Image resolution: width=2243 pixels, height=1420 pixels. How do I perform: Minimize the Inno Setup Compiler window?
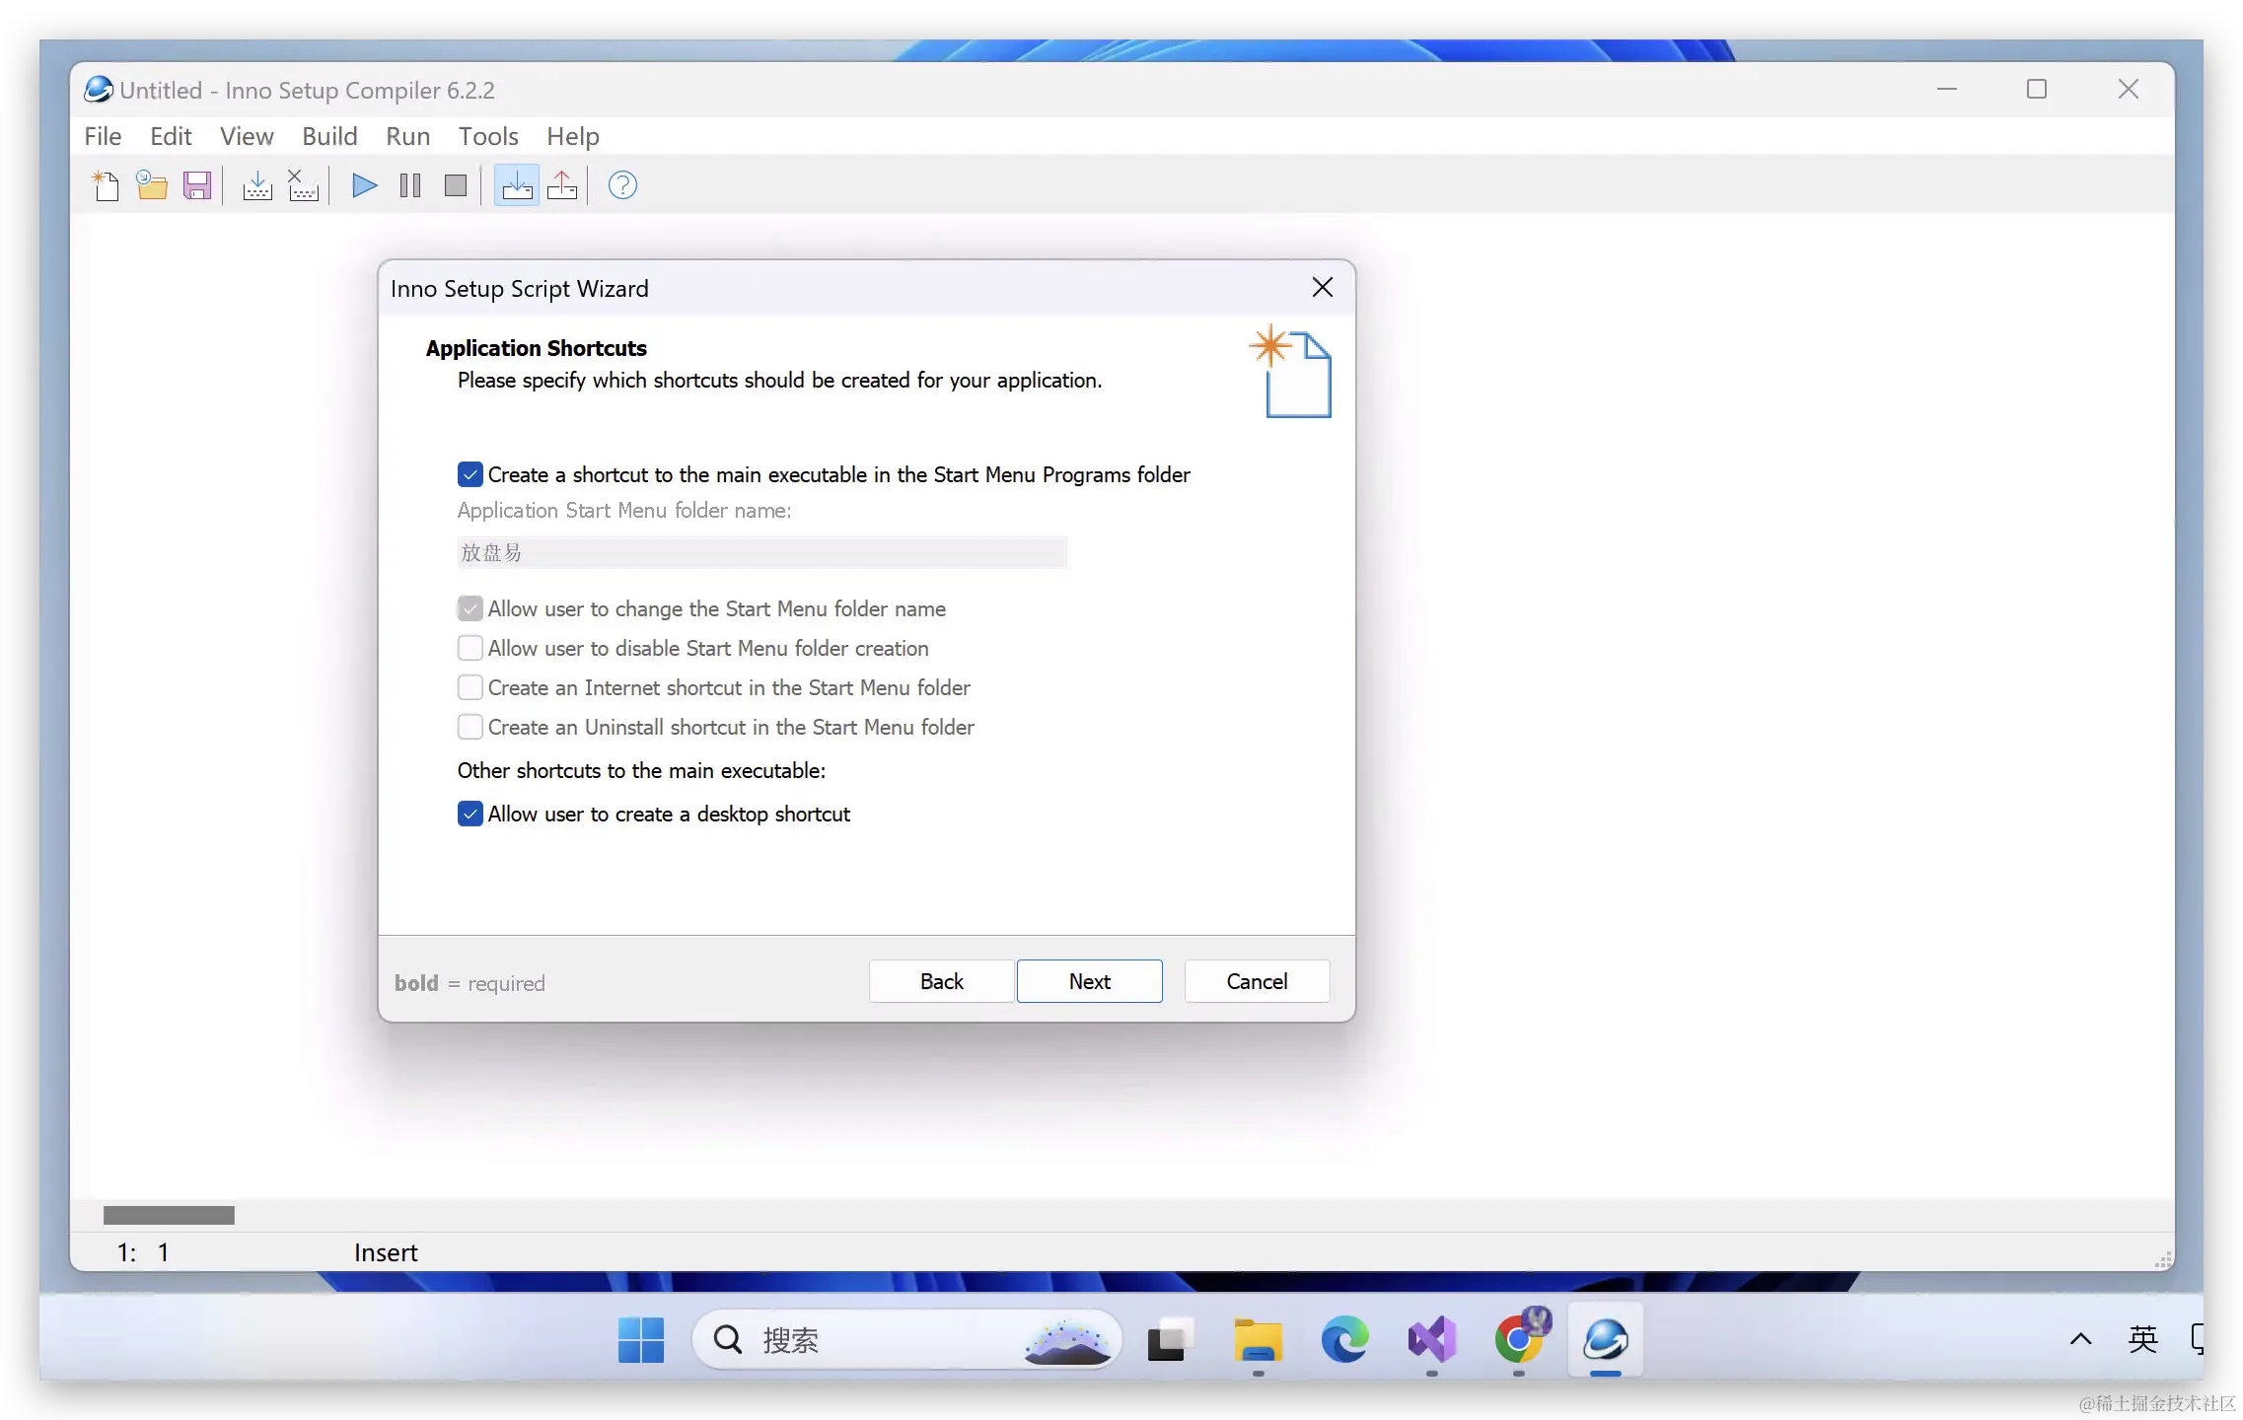click(x=1947, y=89)
